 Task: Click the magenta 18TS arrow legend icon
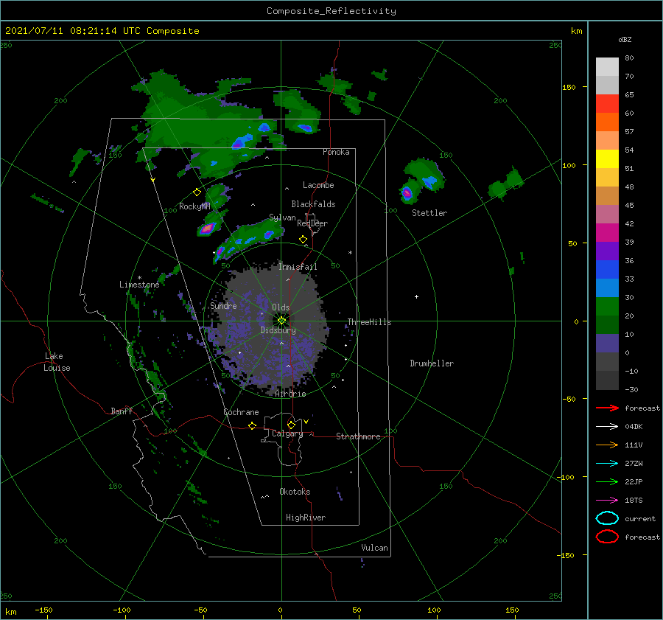pyautogui.click(x=607, y=501)
